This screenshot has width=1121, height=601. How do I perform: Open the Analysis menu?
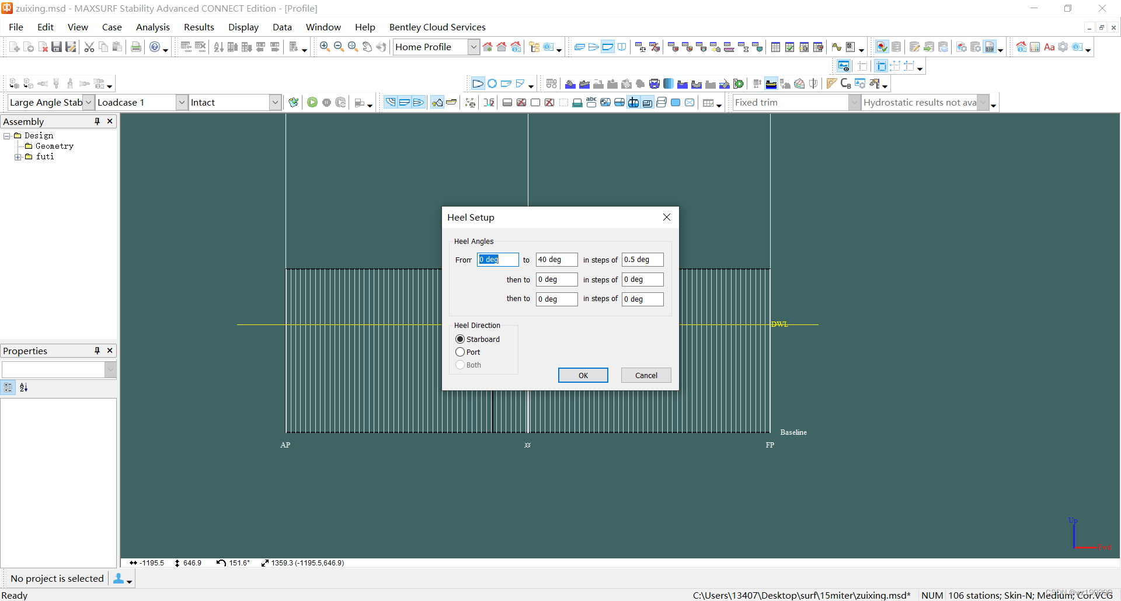click(x=153, y=27)
